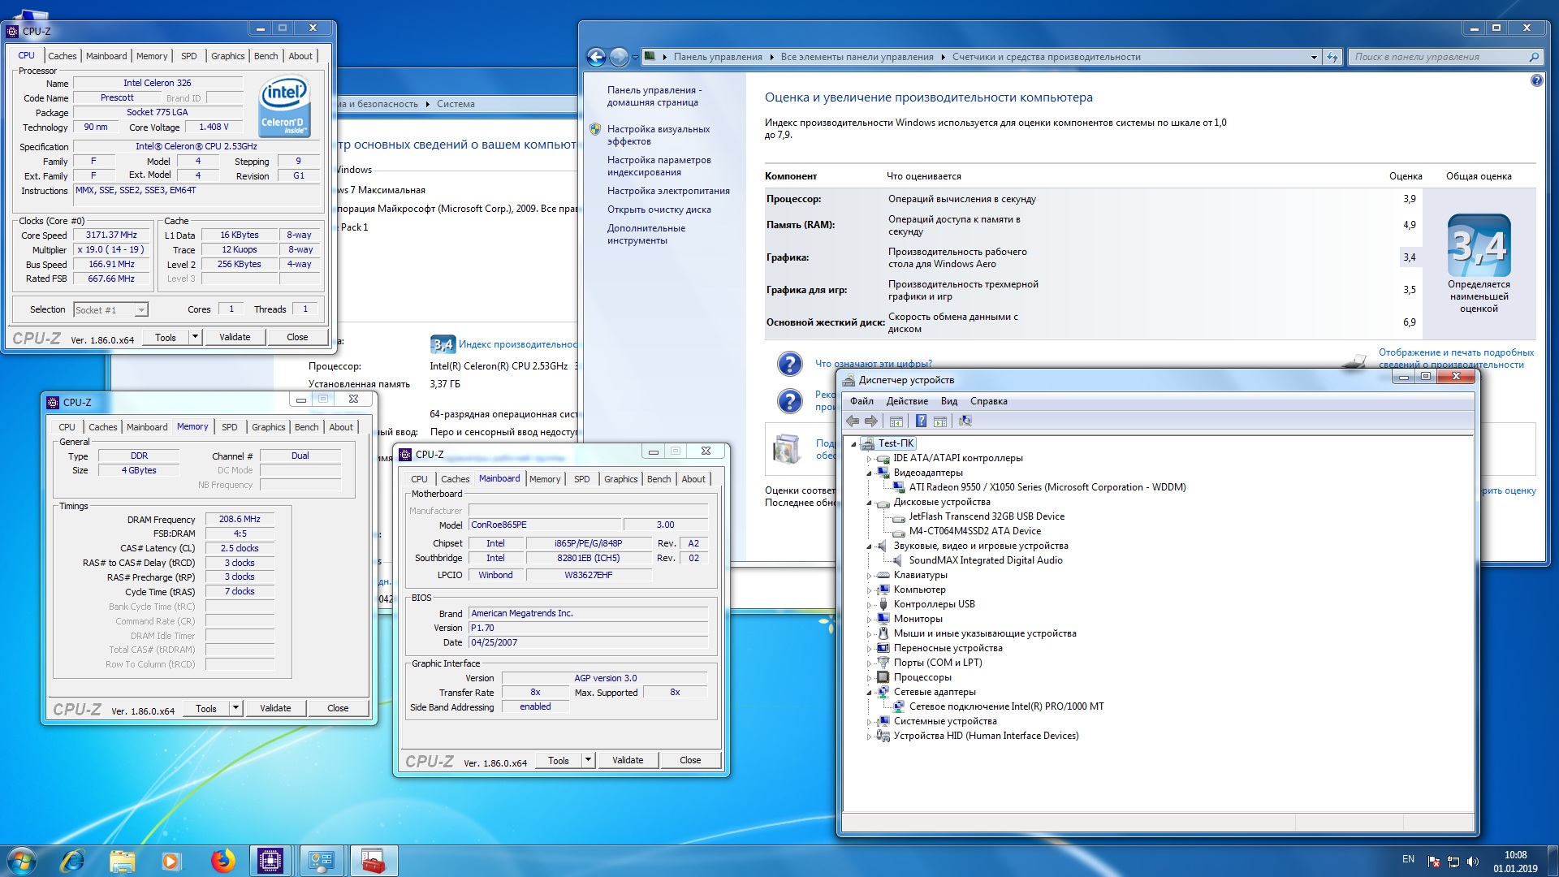Open the Socket #1 selection combo box

[110, 309]
